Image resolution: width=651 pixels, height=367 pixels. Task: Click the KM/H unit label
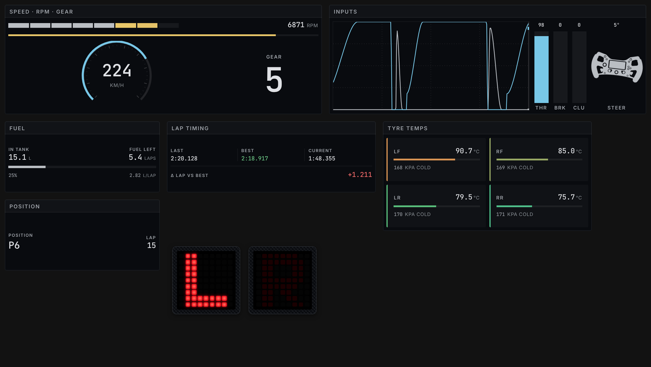(117, 86)
